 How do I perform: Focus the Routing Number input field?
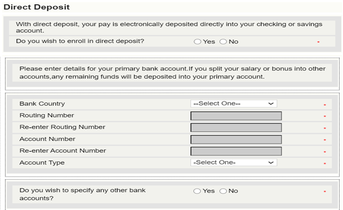[x=236, y=116]
